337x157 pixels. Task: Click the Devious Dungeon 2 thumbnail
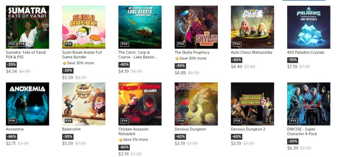point(252,104)
